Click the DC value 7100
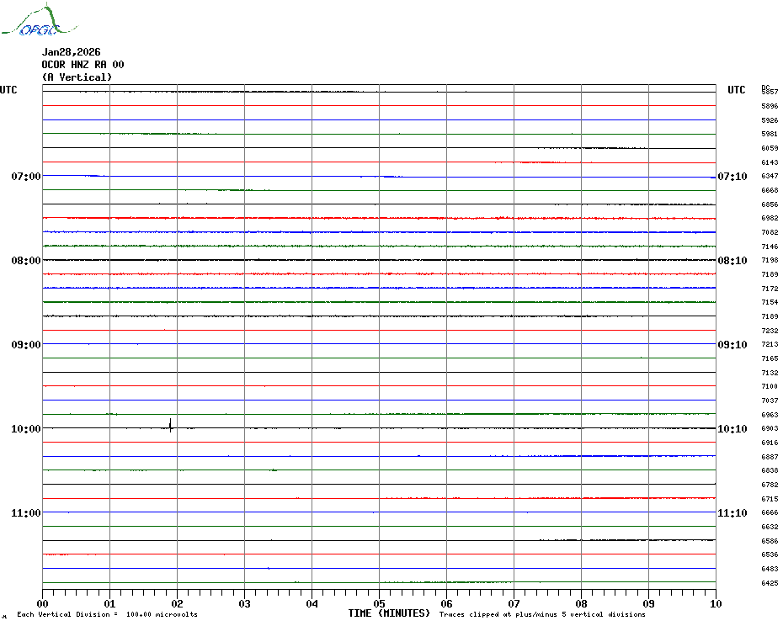Screen dimensions: 783x626 (x=770, y=387)
